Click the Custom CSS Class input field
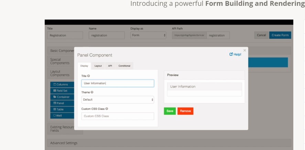The height and width of the screenshot is (150, 305). tap(118, 116)
